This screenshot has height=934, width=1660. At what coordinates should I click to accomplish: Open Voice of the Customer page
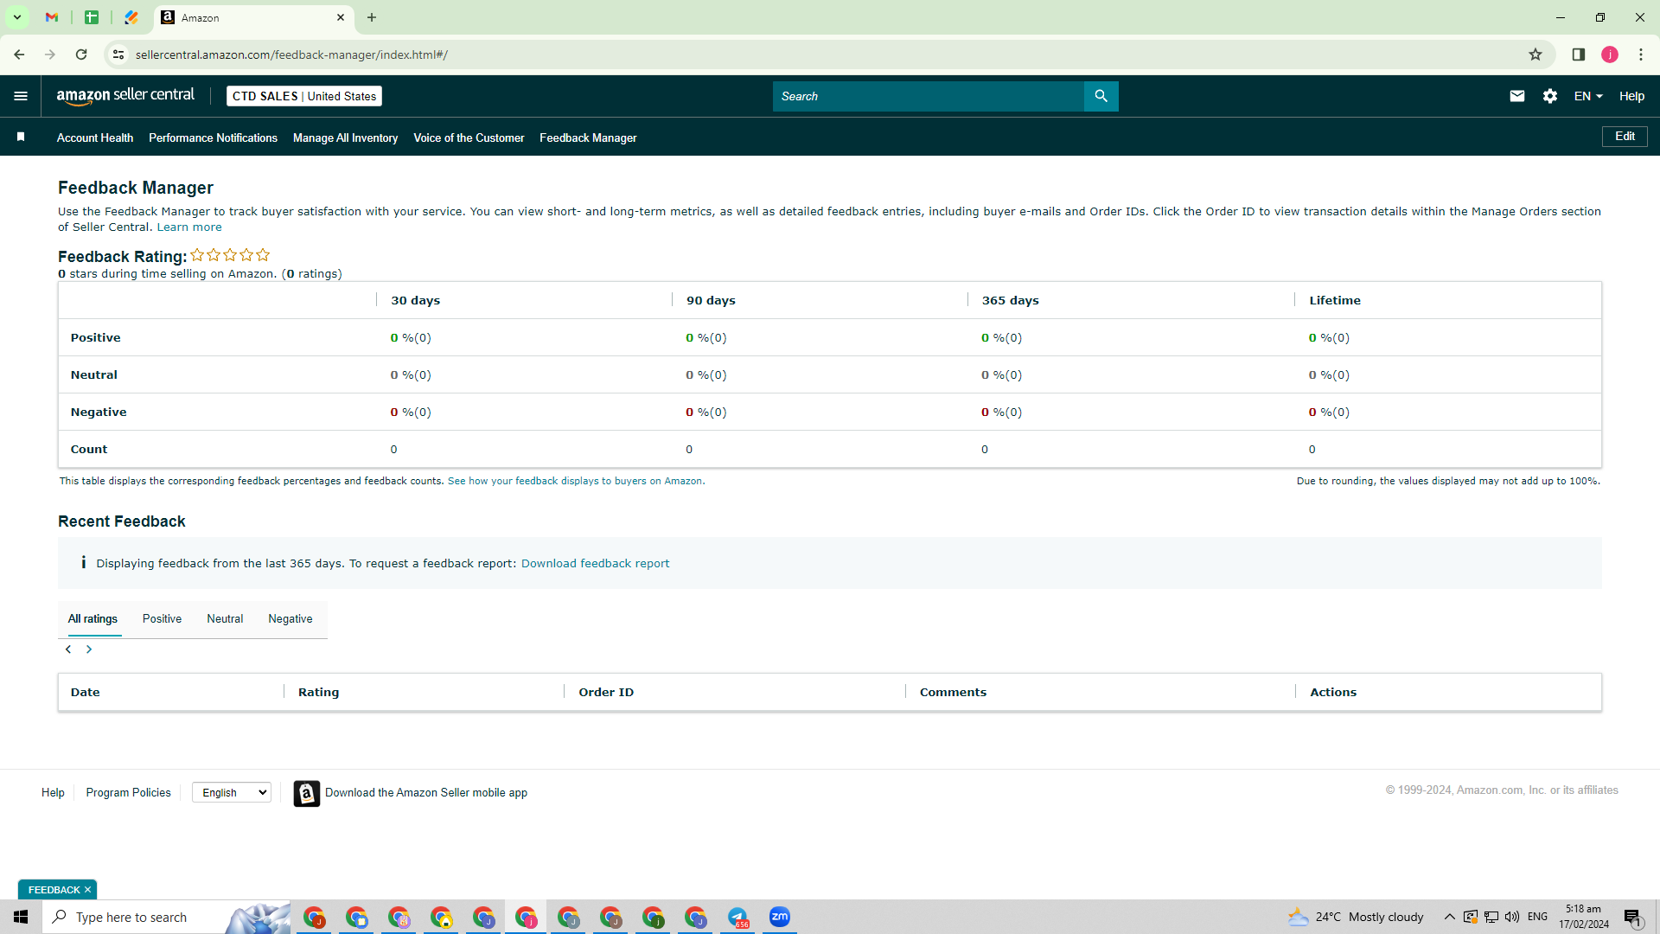pos(469,138)
